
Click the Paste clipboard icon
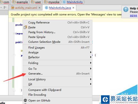click(25, 27)
